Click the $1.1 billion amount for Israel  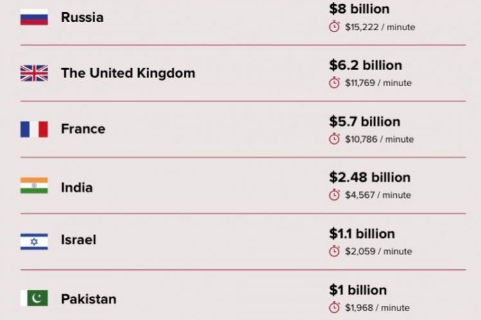click(x=362, y=233)
